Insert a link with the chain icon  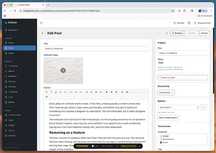click(x=122, y=92)
